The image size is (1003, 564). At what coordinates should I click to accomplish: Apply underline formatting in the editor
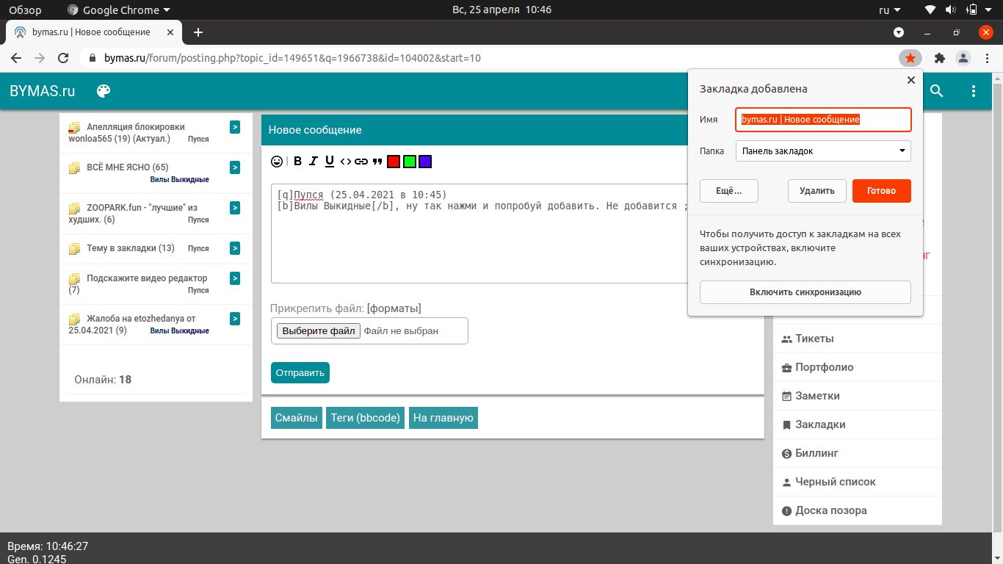330,162
